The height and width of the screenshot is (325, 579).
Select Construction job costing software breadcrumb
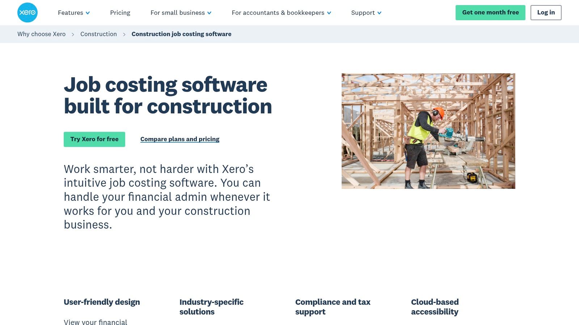(x=181, y=34)
